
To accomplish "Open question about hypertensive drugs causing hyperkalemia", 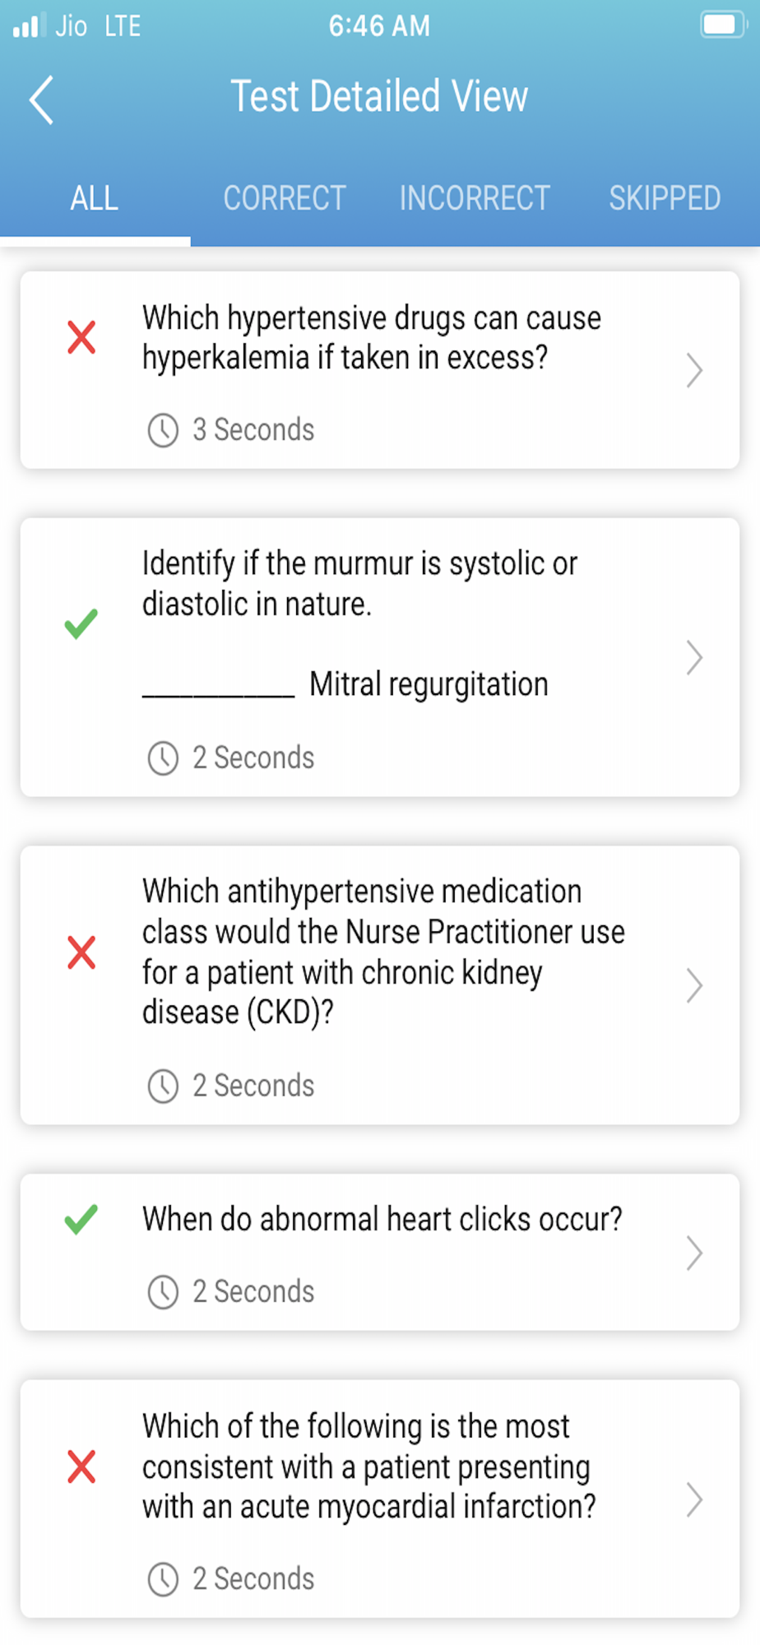I will click(x=372, y=338).
